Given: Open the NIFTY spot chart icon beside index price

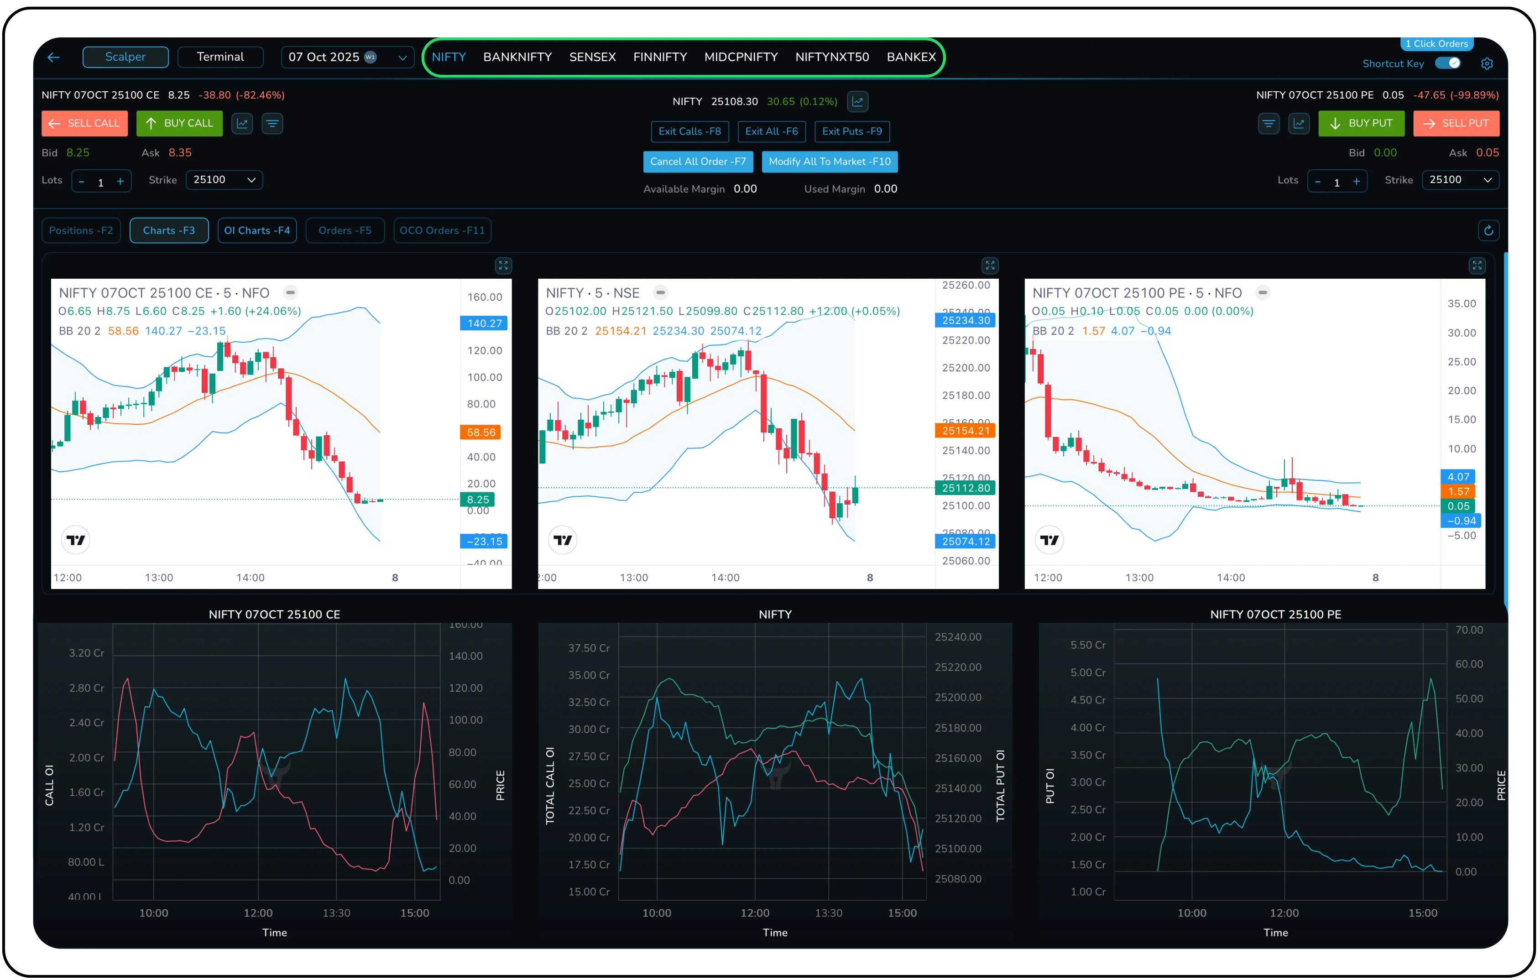Looking at the screenshot, I should coord(858,101).
